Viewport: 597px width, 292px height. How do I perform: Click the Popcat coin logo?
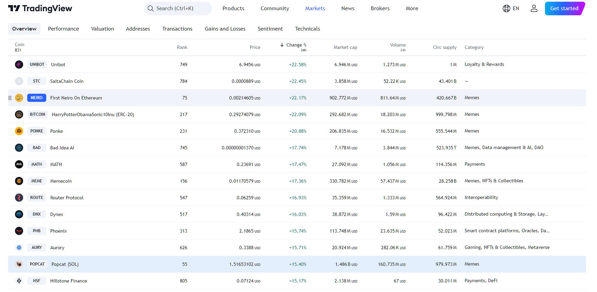tap(19, 264)
